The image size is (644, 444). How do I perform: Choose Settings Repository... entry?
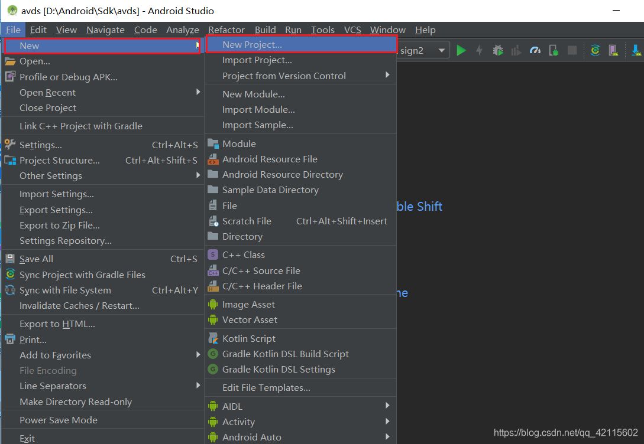point(103,241)
